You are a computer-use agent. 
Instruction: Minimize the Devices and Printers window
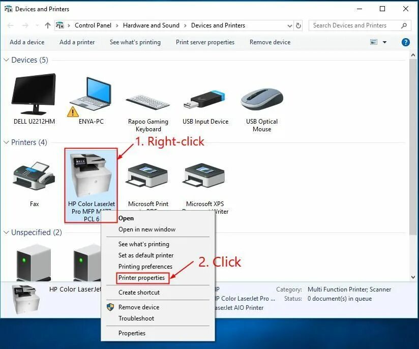[360, 9]
